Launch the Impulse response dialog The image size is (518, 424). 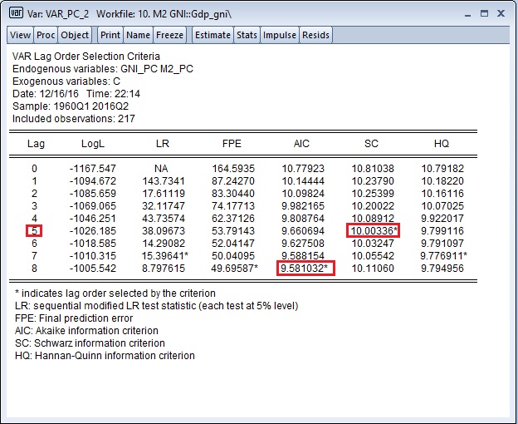[x=279, y=35]
